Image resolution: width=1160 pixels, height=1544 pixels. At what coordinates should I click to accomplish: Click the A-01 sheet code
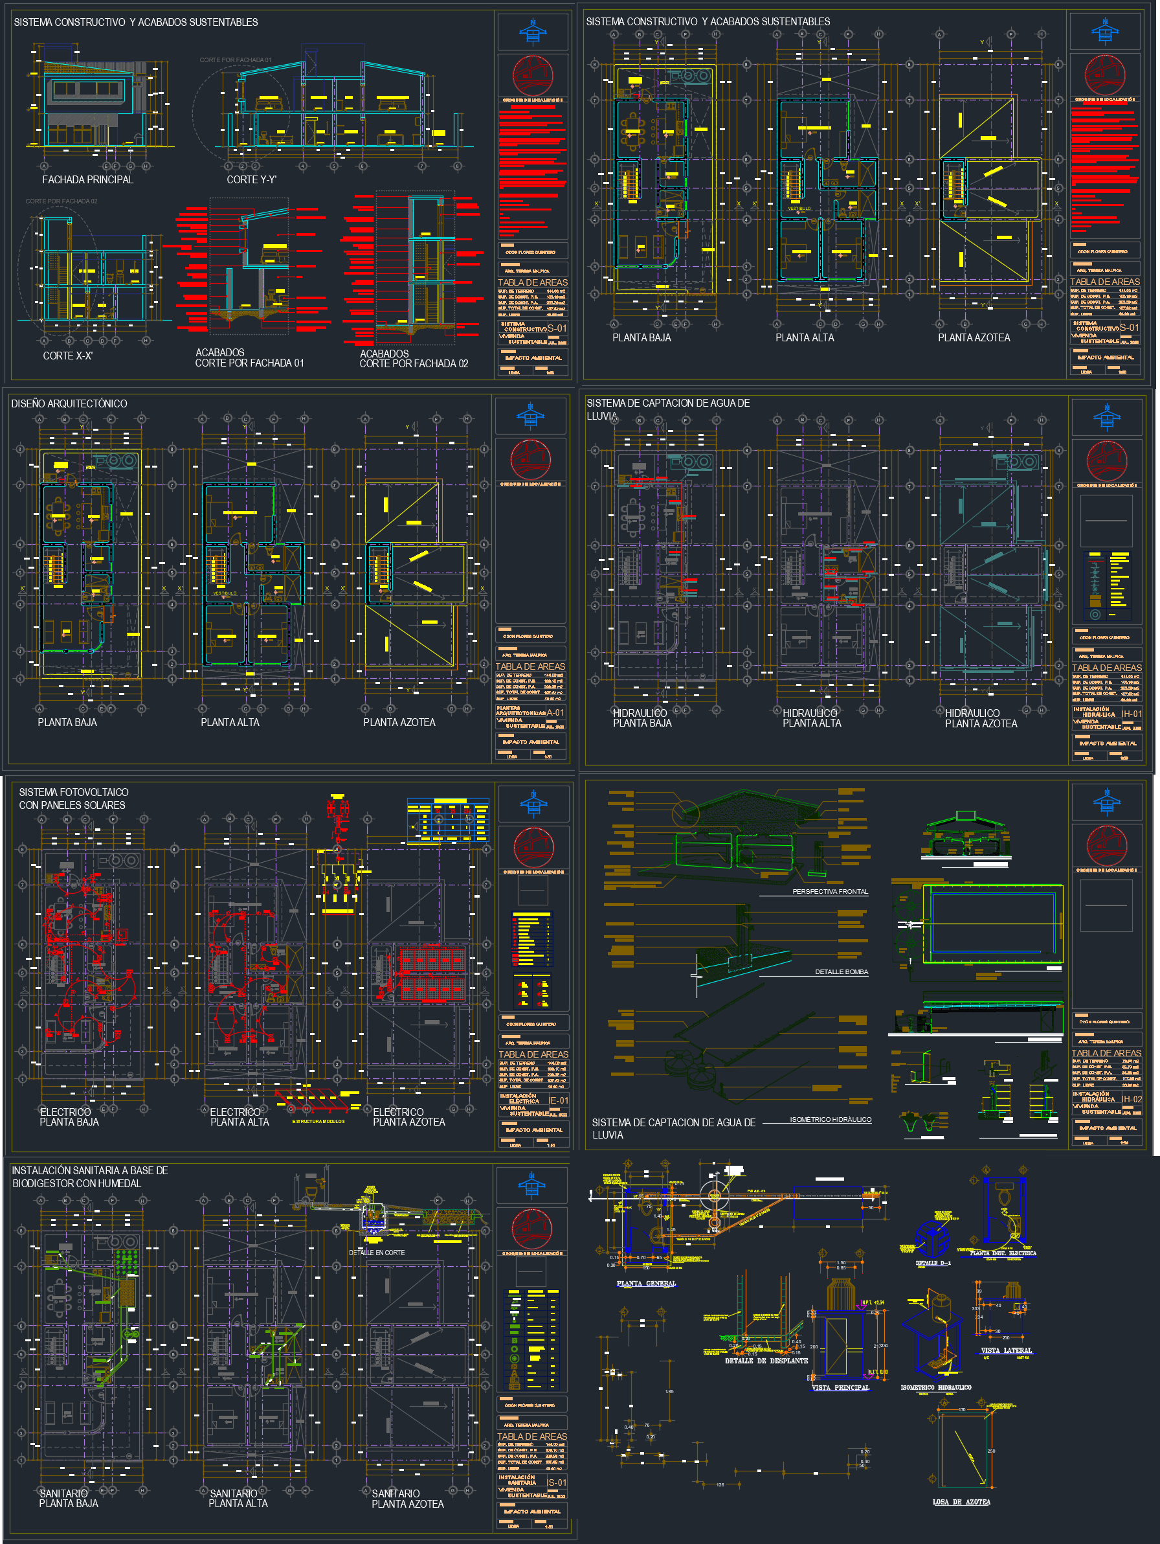tap(555, 712)
